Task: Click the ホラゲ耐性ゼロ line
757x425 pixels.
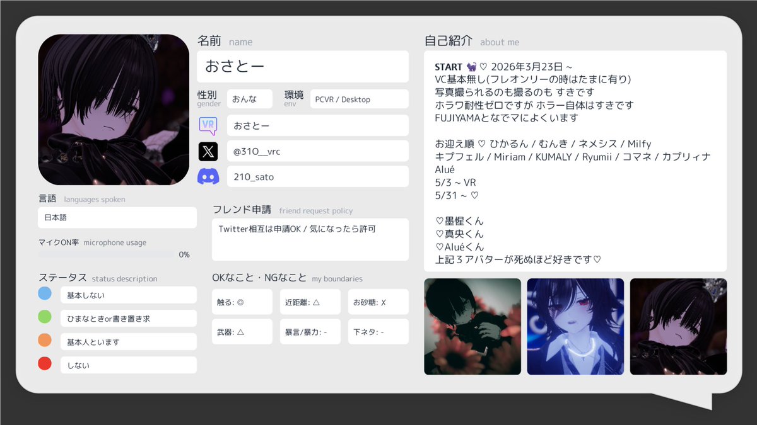Action: (x=534, y=105)
